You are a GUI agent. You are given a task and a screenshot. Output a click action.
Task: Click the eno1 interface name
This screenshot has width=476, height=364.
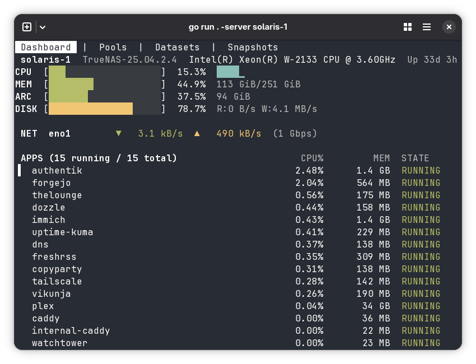point(59,134)
